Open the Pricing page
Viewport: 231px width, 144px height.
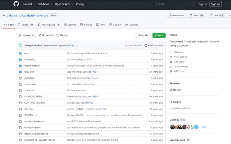80,4
